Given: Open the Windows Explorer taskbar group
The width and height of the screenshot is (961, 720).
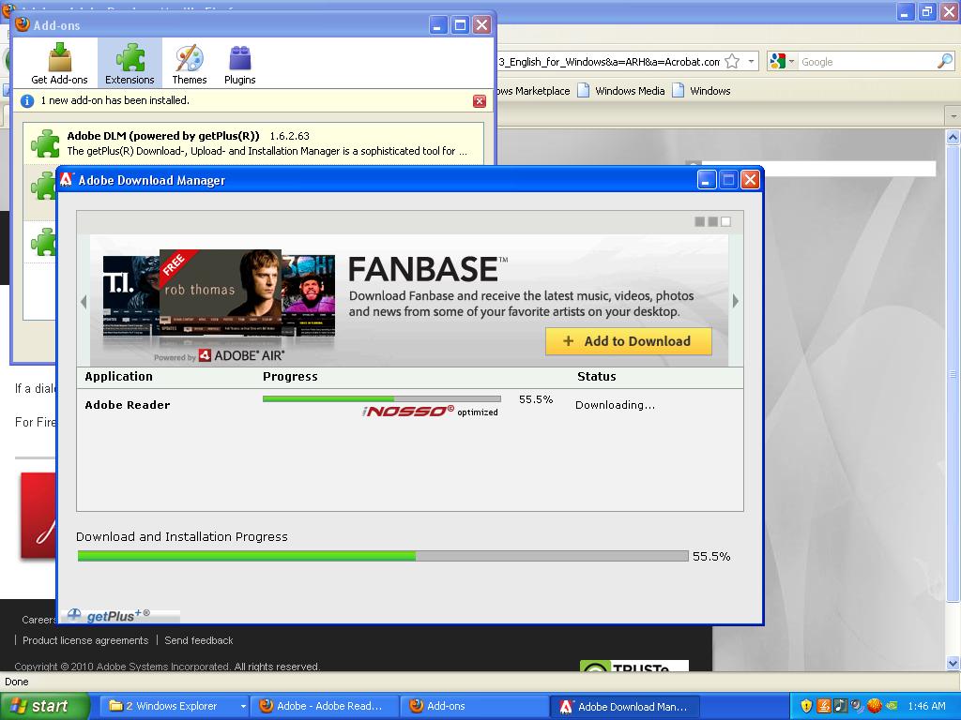Looking at the screenshot, I should pyautogui.click(x=172, y=706).
